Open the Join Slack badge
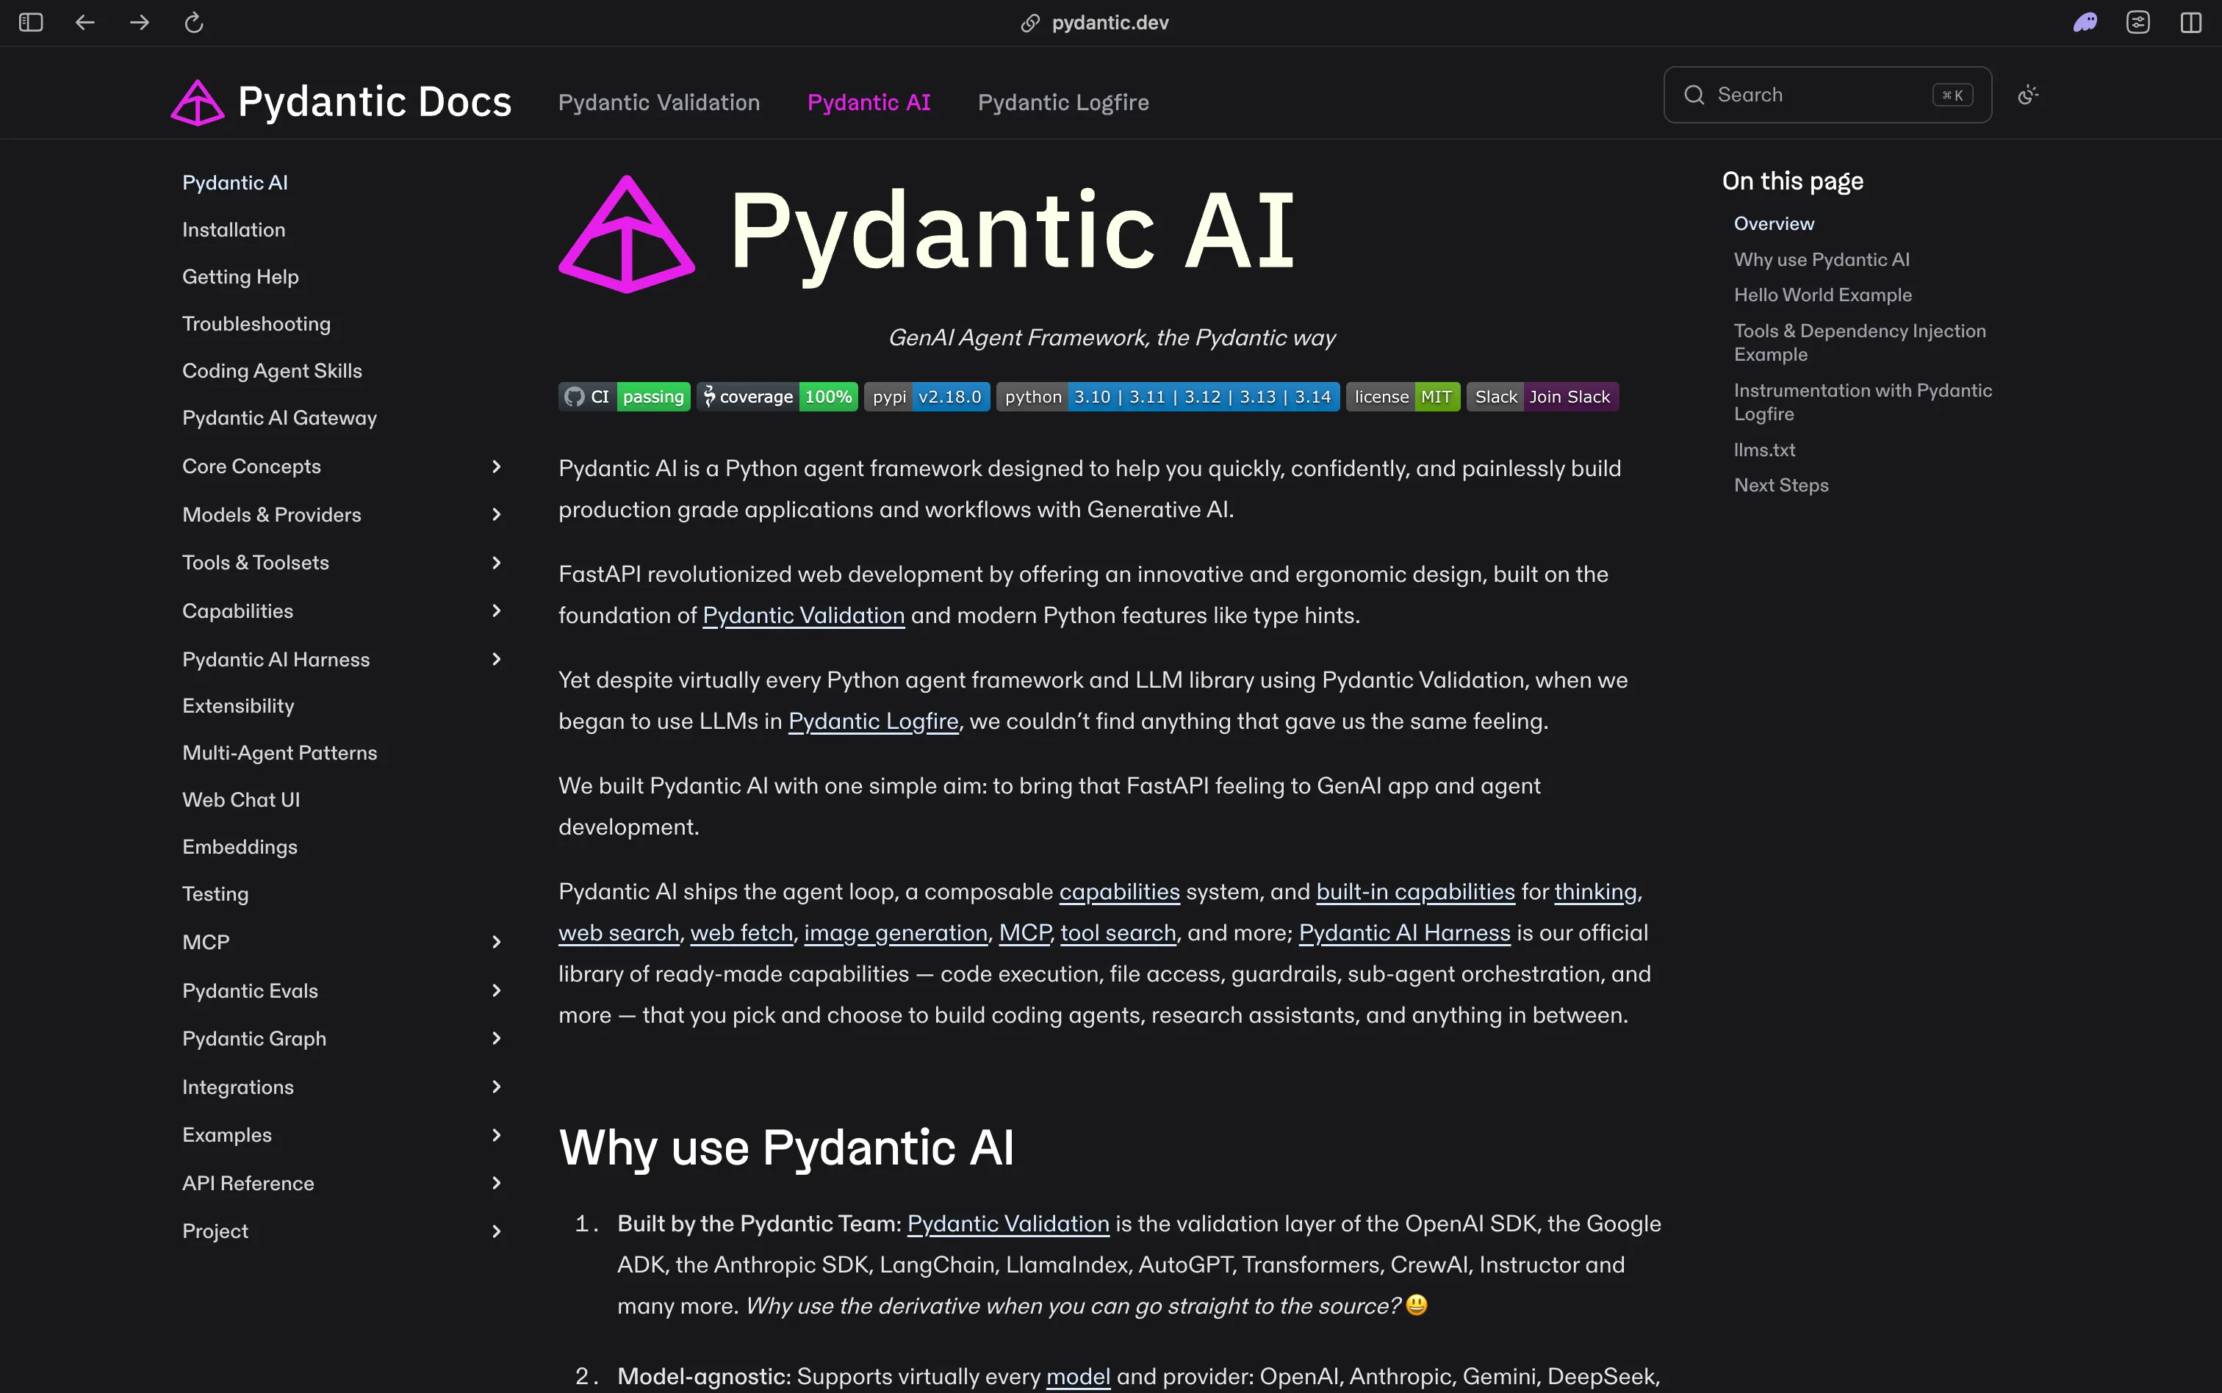 coord(1542,397)
